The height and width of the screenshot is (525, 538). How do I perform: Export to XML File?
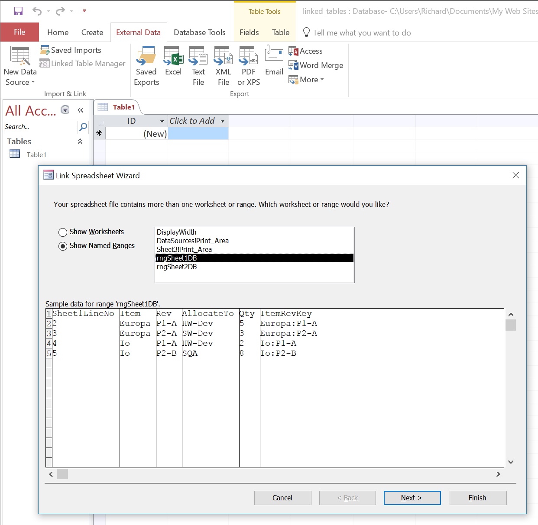[x=224, y=66]
